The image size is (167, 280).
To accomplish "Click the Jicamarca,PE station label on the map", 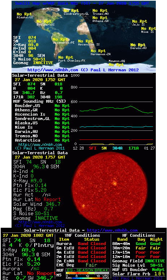I will click(63, 43).
